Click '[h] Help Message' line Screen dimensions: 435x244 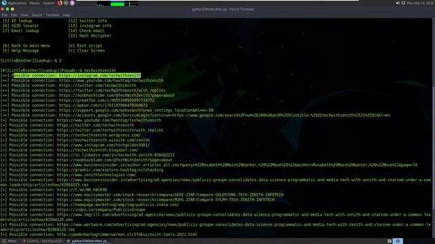pyautogui.click(x=21, y=51)
